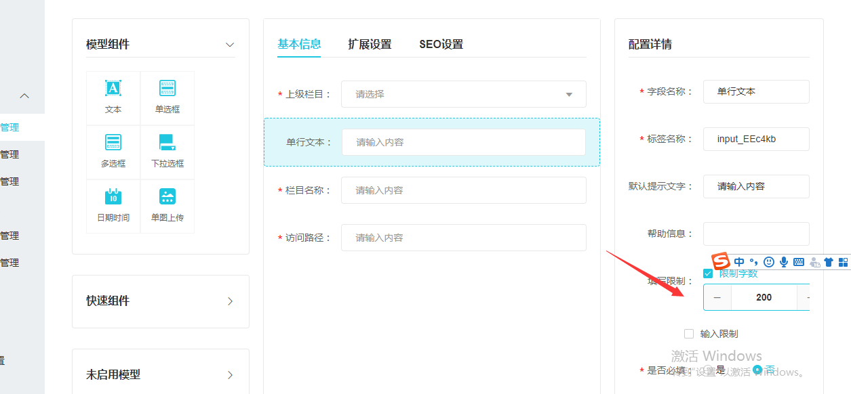The height and width of the screenshot is (394, 851).
Task: Switch to the 扩展设置 tab
Action: click(370, 45)
